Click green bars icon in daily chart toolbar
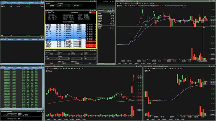The image size is (216, 121). (69, 68)
